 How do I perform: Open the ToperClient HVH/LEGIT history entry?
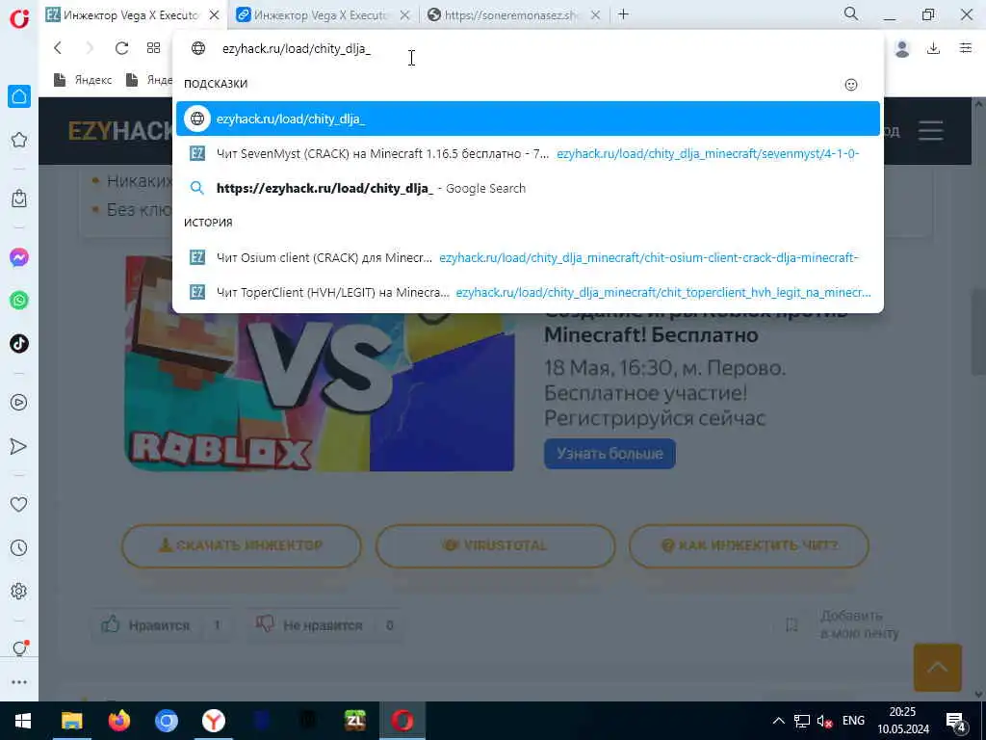point(528,292)
